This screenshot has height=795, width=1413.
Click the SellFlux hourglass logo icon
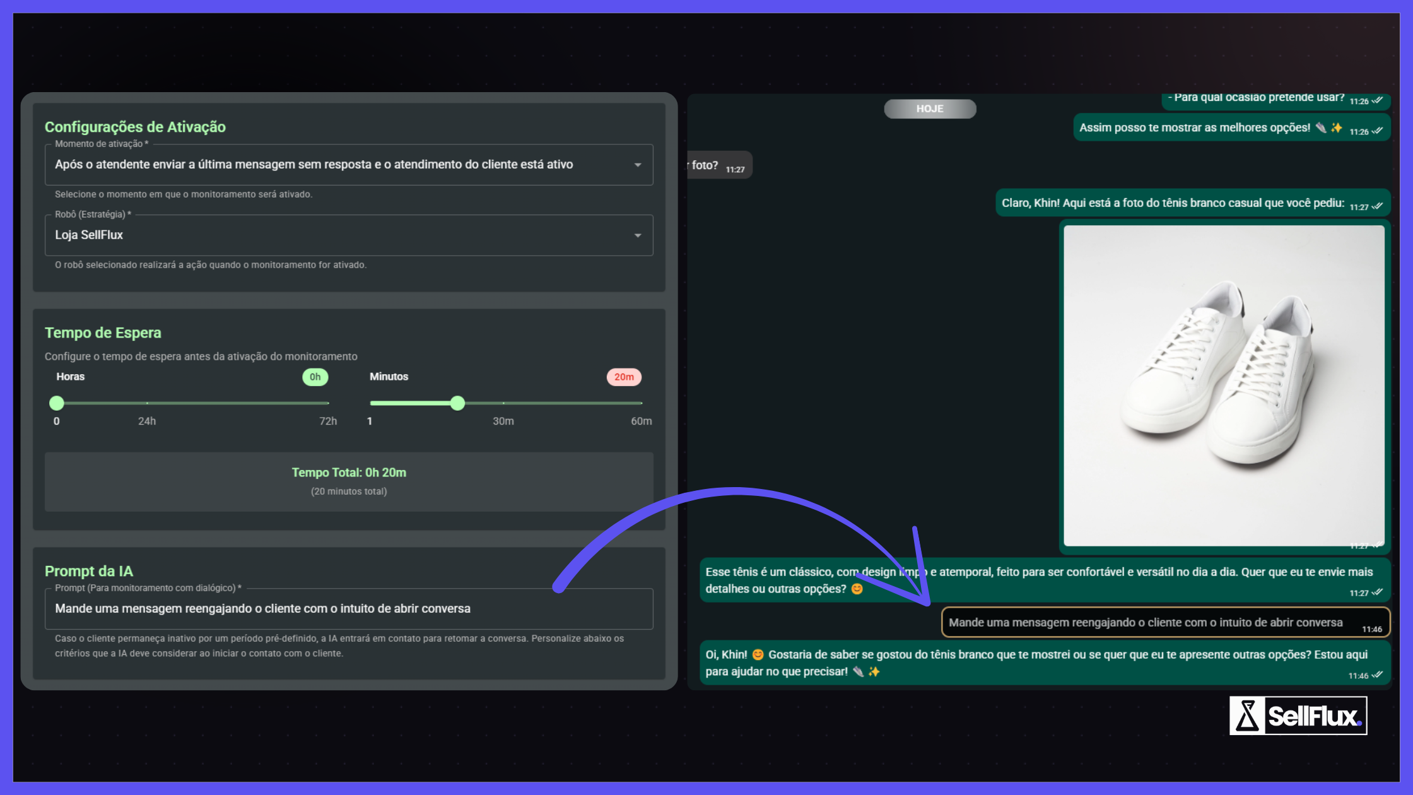click(1247, 715)
